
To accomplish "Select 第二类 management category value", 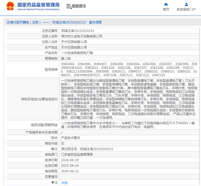I will [x=66, y=59].
